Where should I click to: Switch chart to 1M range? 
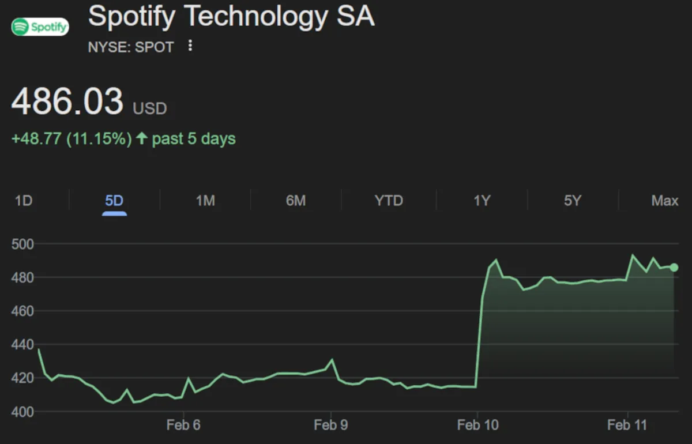pyautogui.click(x=205, y=201)
